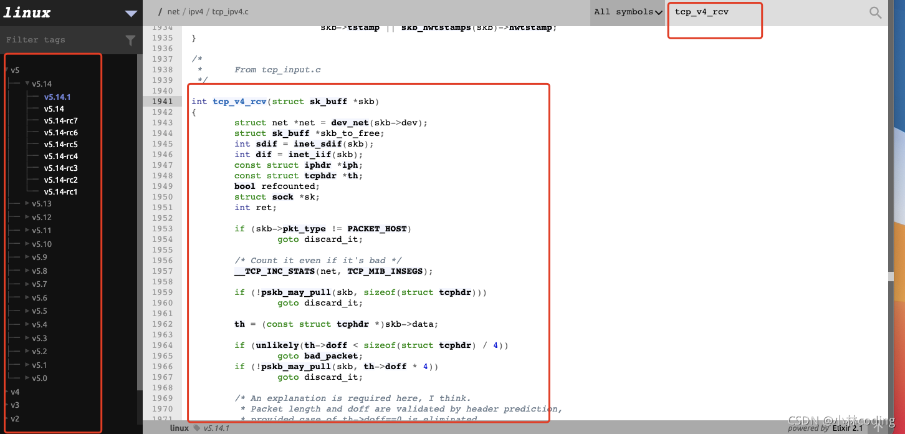
Task: Select tag v5.14-rc7
Action: 60,121
